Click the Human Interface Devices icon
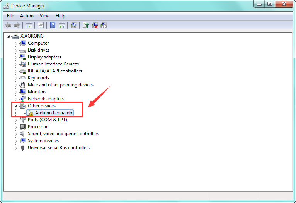 pyautogui.click(x=23, y=64)
